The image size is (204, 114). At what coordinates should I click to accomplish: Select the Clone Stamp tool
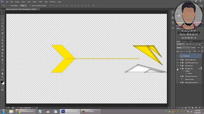point(2,40)
